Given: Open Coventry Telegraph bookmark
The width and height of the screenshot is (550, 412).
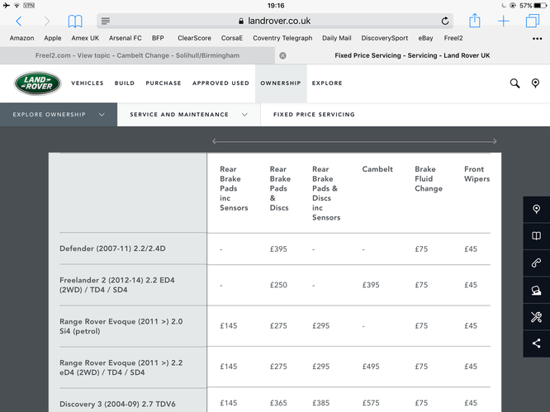Looking at the screenshot, I should pyautogui.click(x=282, y=38).
